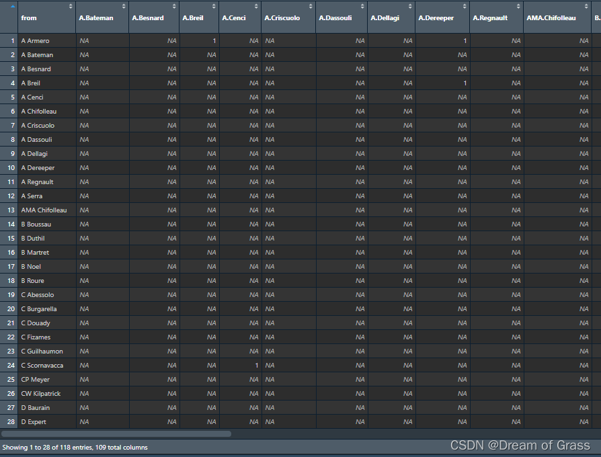Select the 'A Regnault' row name
601x457 pixels.
(37, 182)
